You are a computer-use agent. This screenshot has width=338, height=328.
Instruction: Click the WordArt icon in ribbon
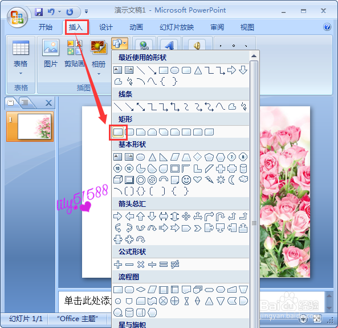click(x=169, y=45)
